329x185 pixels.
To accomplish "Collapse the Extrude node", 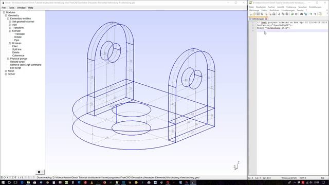I will 10,31.
